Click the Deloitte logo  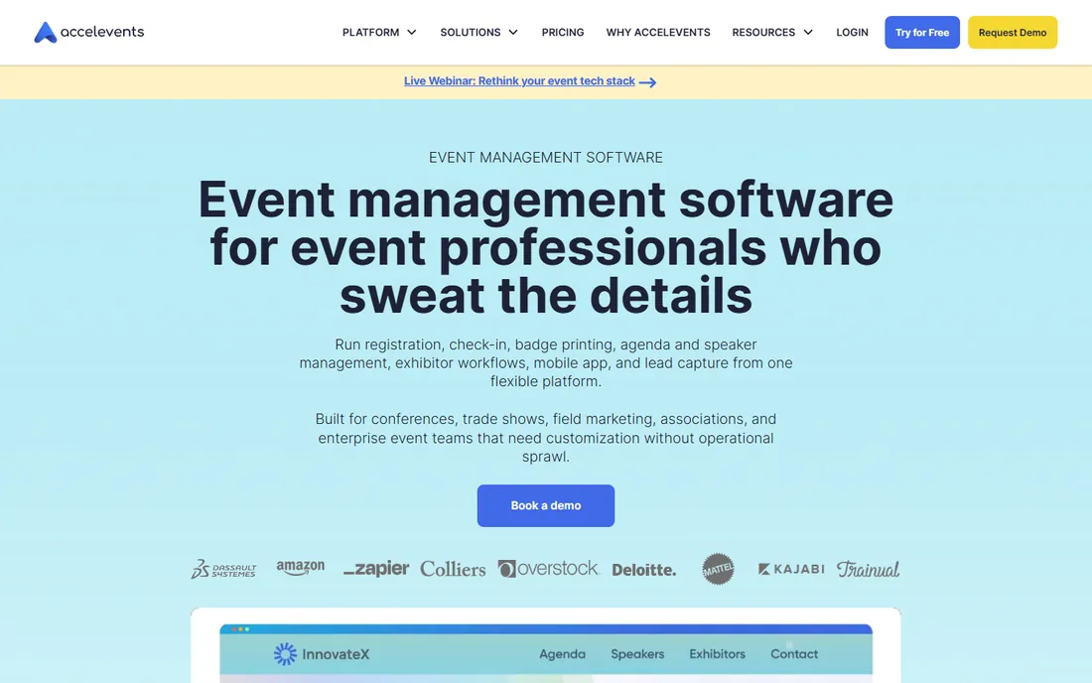pyautogui.click(x=643, y=570)
